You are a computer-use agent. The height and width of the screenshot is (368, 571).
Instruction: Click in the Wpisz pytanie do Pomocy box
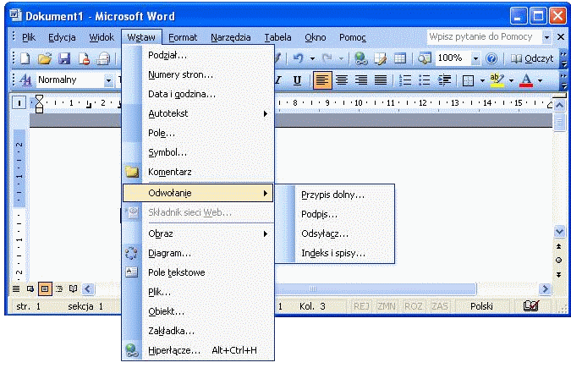[x=484, y=37]
